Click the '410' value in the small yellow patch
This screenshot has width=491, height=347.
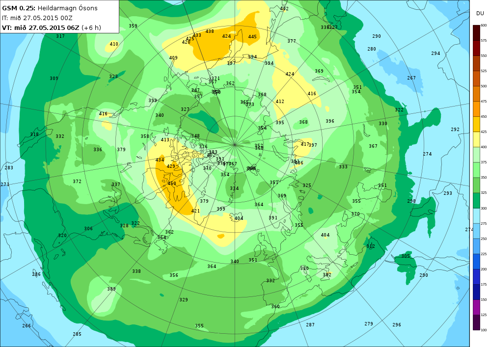[x=114, y=44]
